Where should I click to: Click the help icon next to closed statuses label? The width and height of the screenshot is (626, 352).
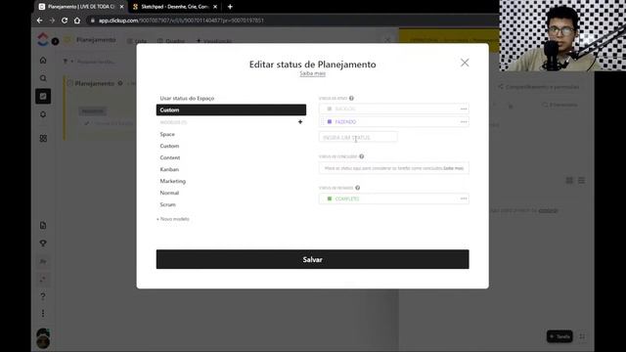click(x=357, y=188)
